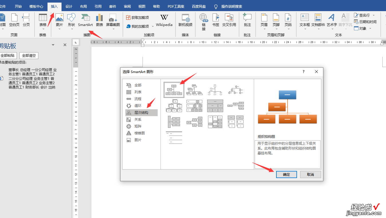Insert 日期和时间 date and time
This screenshot has width=386, height=218.
tap(365, 22)
